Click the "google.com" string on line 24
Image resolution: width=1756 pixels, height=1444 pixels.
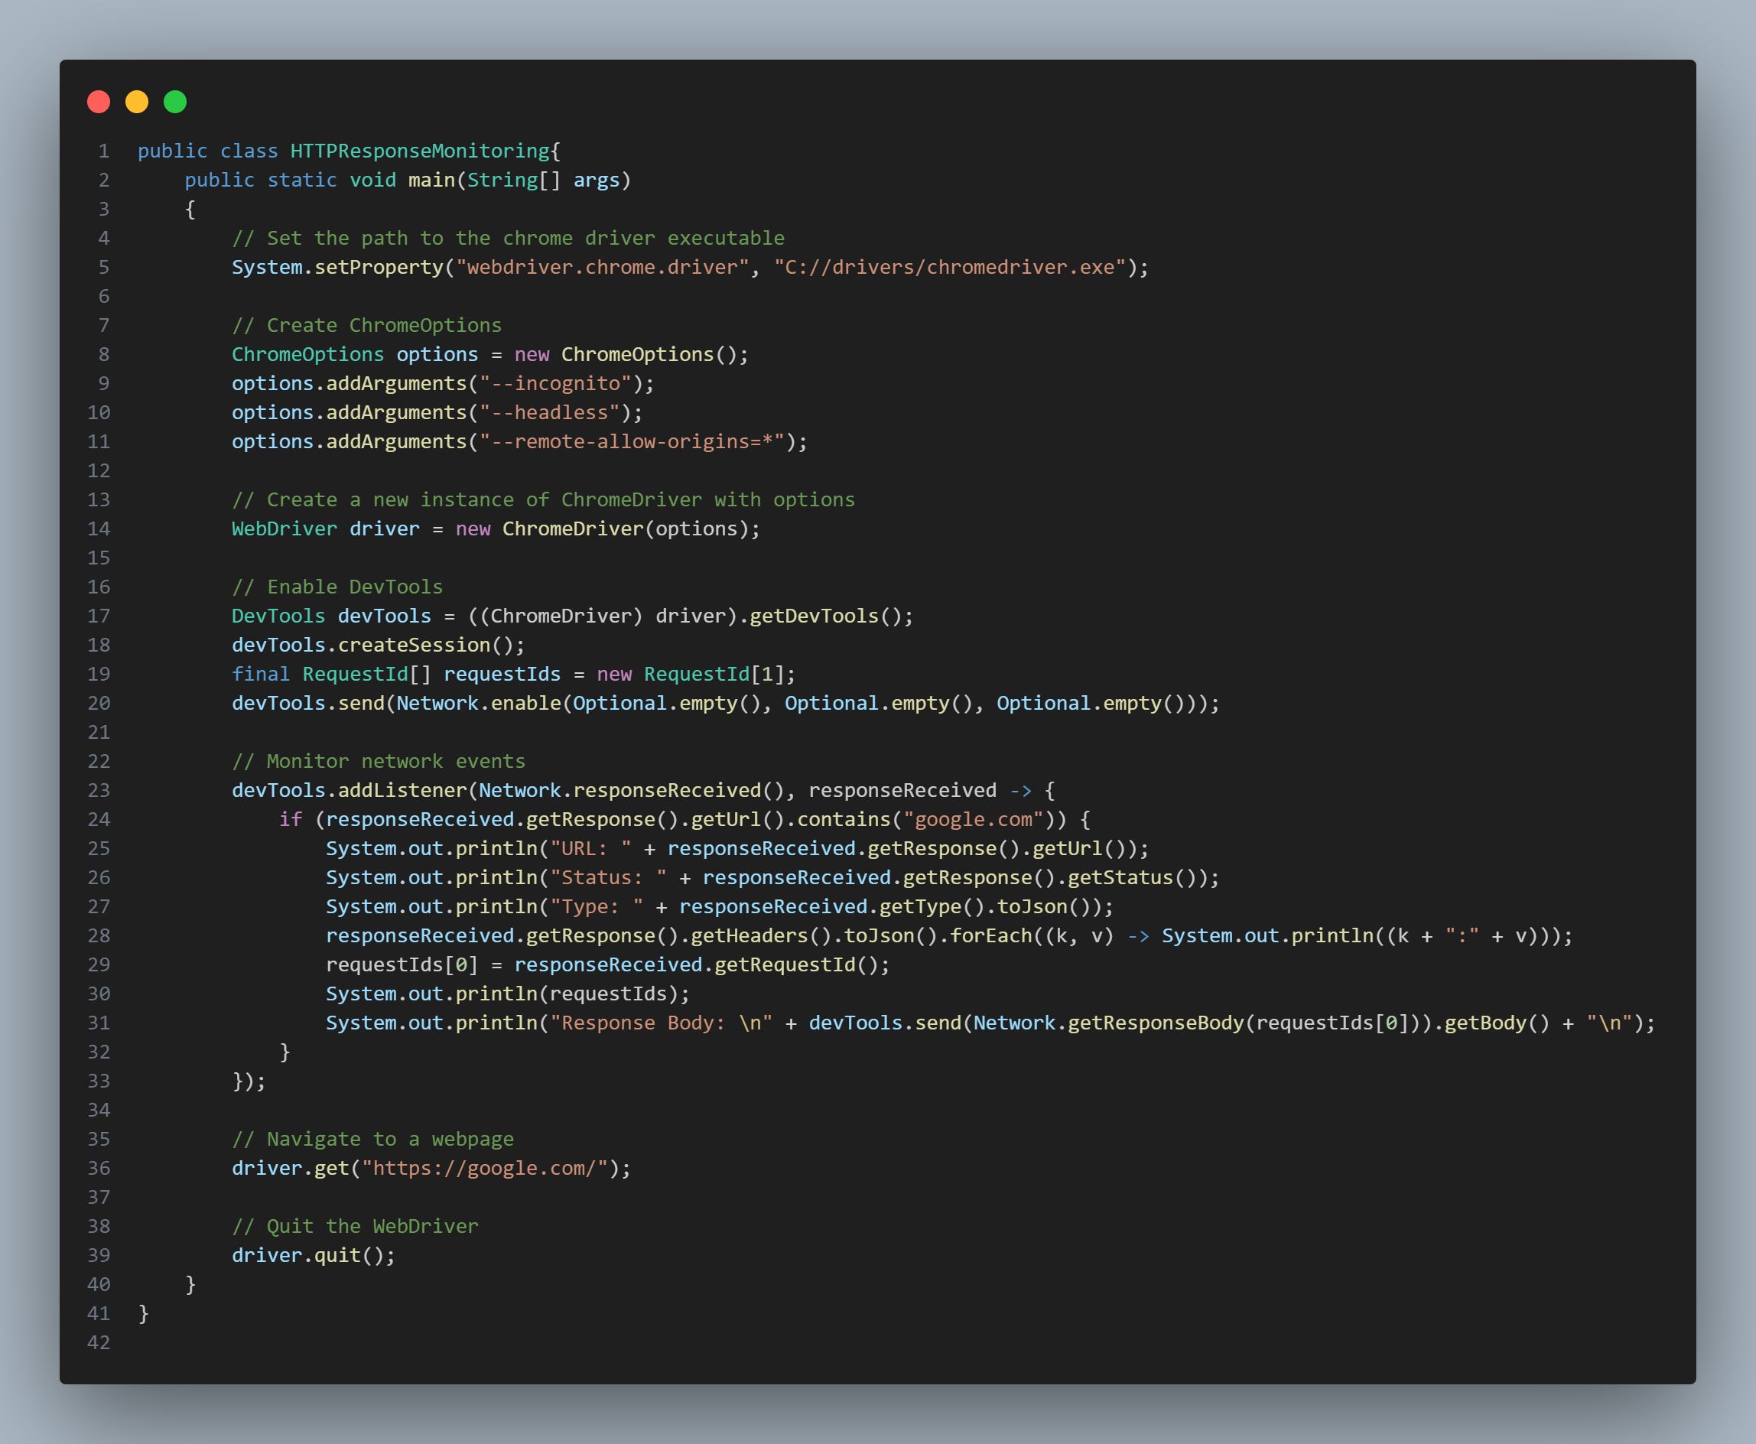click(974, 818)
